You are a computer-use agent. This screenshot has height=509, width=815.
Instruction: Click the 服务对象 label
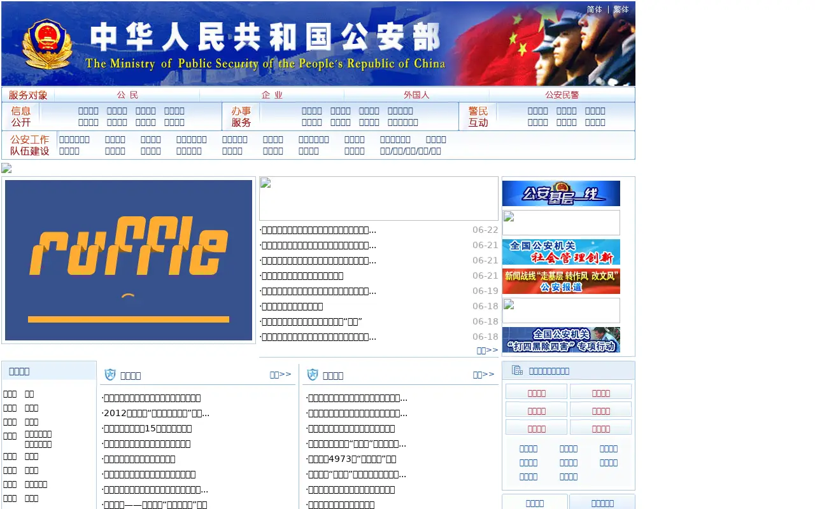28,95
